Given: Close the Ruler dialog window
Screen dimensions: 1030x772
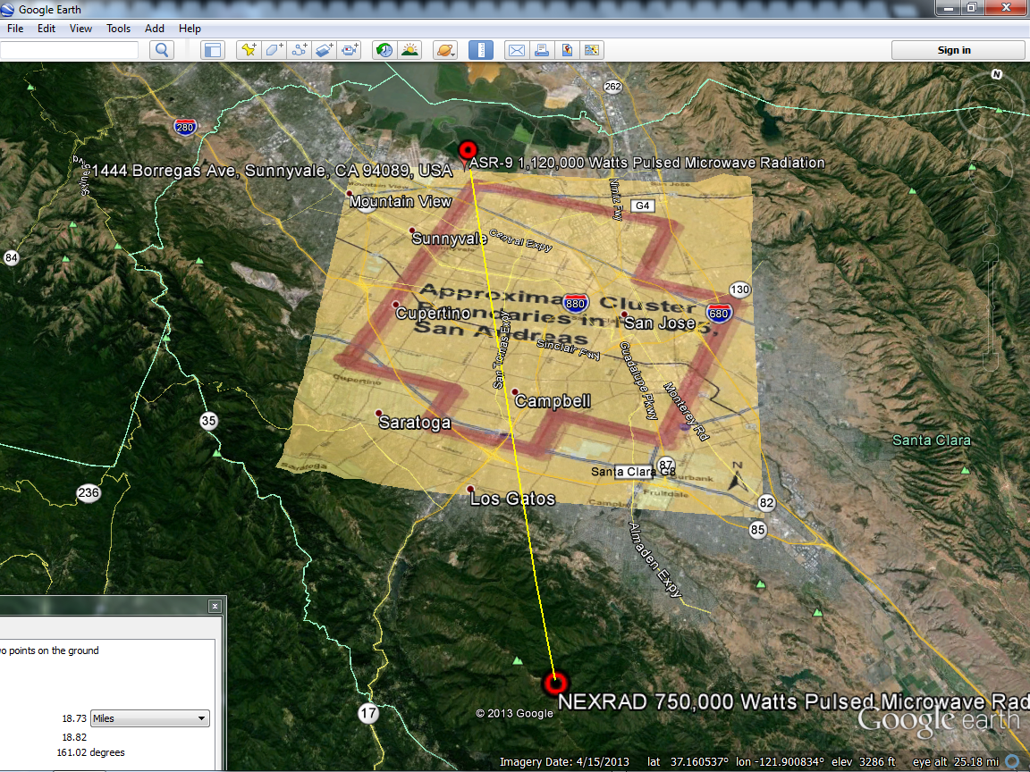Looking at the screenshot, I should click(x=215, y=606).
